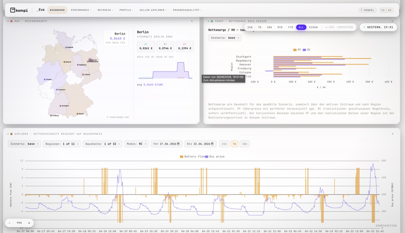This screenshot has height=233, width=405.
Task: Expand the Profile menu
Action: (x=126, y=10)
